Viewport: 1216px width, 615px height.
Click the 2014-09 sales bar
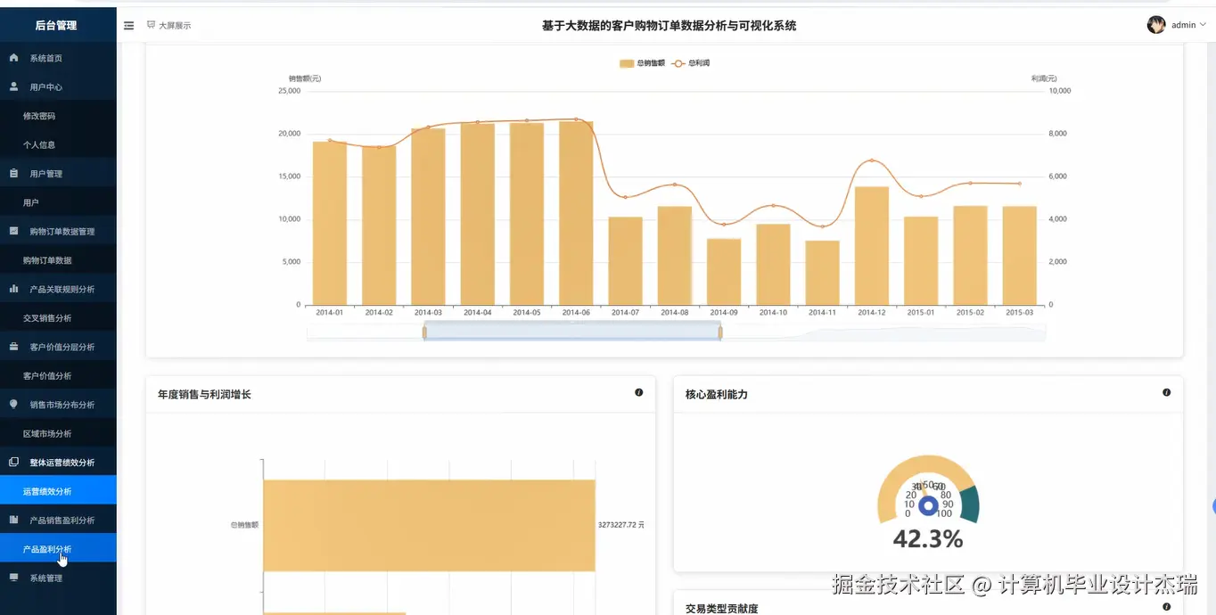point(724,272)
